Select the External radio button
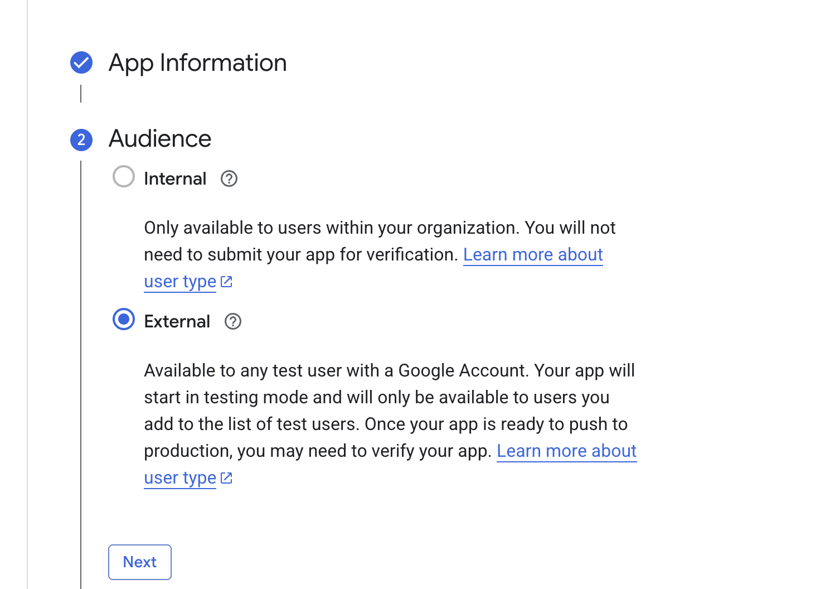The height and width of the screenshot is (589, 835). [124, 320]
